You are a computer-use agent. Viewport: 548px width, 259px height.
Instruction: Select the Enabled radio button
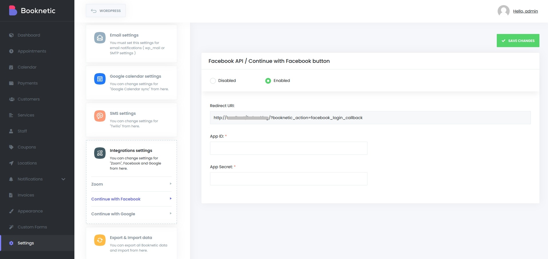[268, 81]
